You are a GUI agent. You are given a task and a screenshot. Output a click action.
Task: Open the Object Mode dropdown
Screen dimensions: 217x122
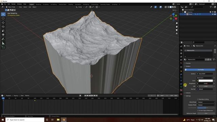(12, 7)
